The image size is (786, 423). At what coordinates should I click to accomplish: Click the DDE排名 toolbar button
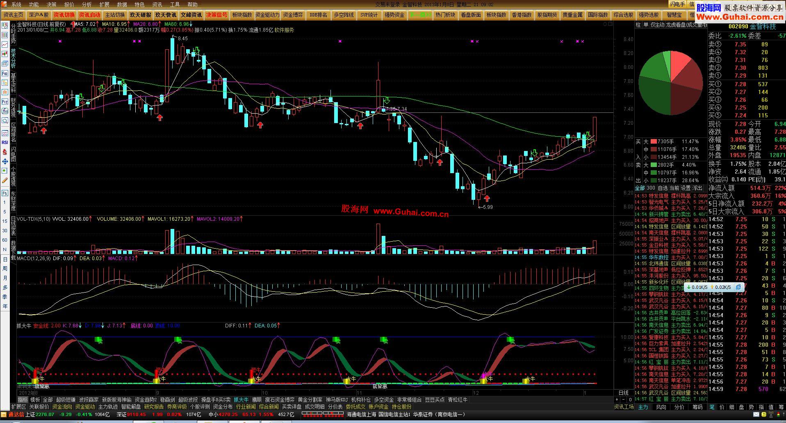pyautogui.click(x=318, y=15)
